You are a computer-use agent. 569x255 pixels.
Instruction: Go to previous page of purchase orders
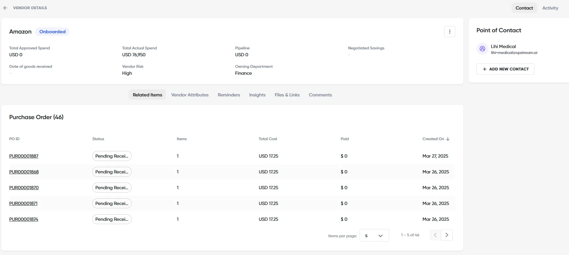[x=435, y=235]
